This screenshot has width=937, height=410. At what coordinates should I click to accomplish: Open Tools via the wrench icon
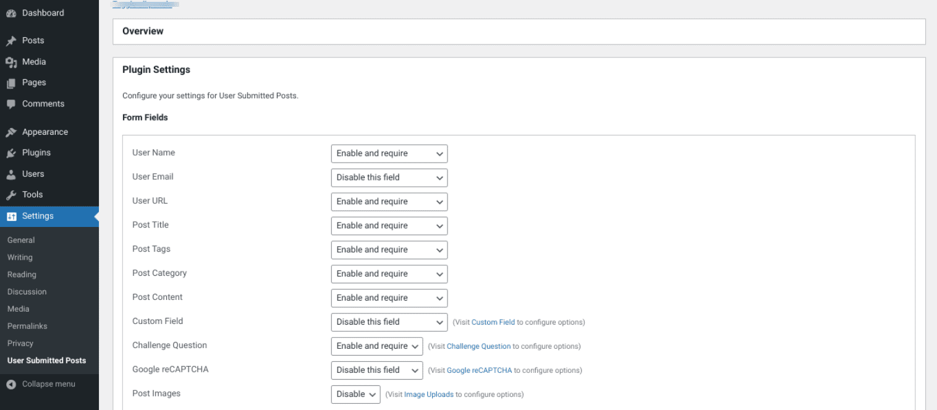pyautogui.click(x=12, y=194)
